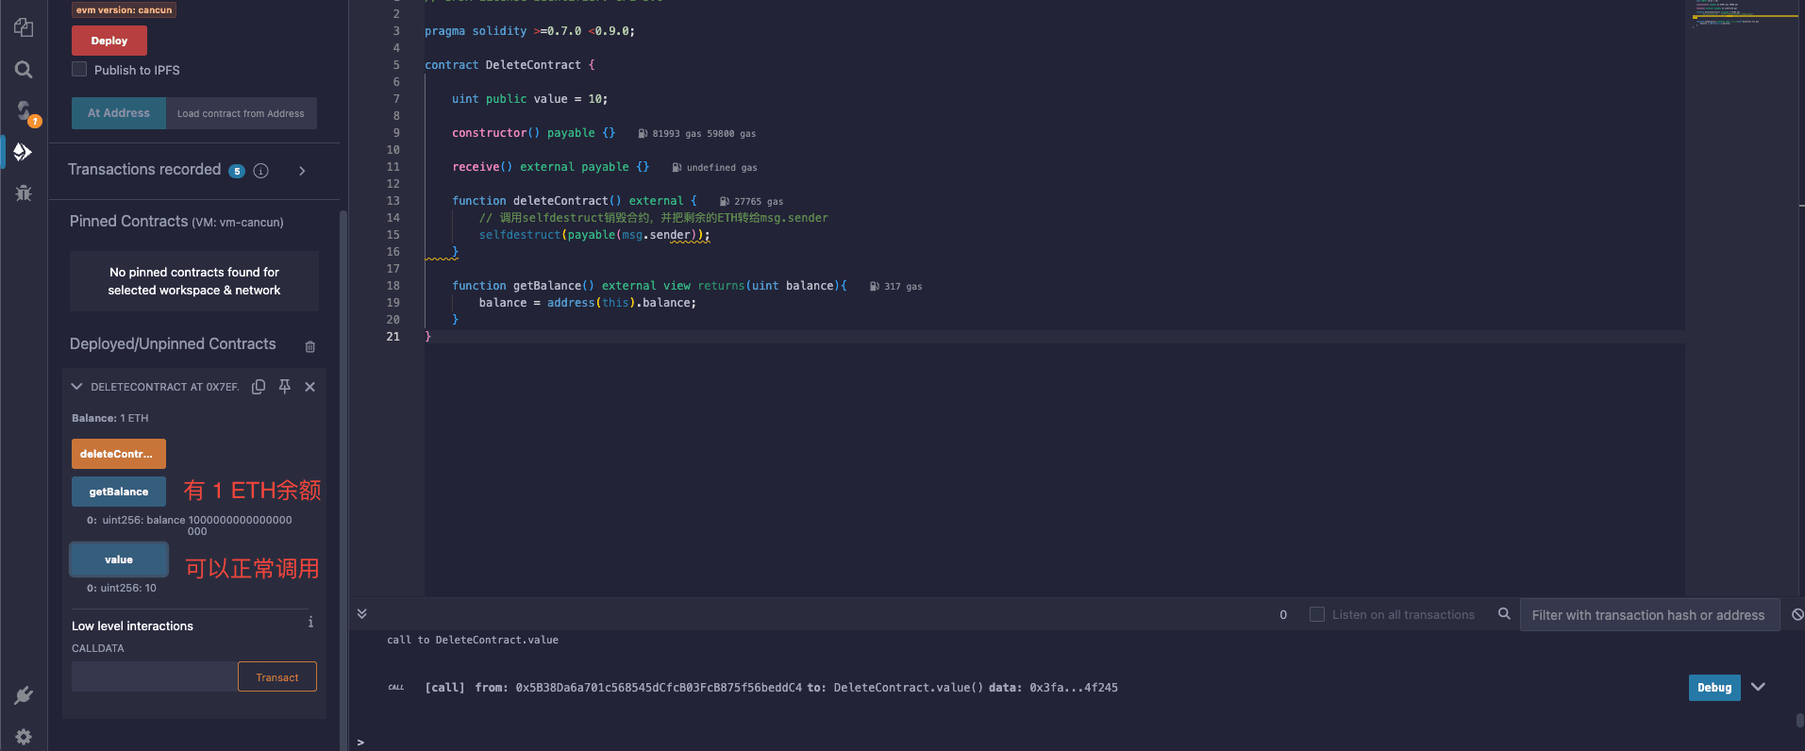Click the Low level interactions info icon
The height and width of the screenshot is (751, 1805).
point(310,623)
